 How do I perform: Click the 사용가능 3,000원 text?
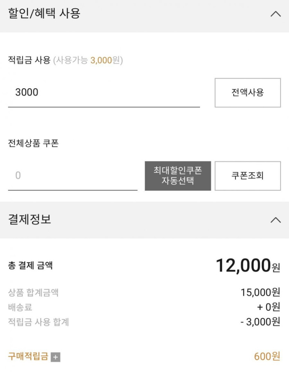pos(88,61)
